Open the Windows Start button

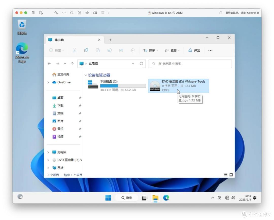(x=108, y=198)
